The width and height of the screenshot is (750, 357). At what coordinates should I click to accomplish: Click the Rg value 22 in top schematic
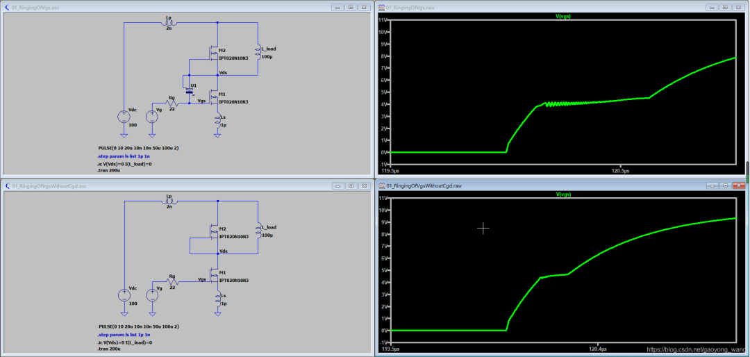tap(173, 110)
